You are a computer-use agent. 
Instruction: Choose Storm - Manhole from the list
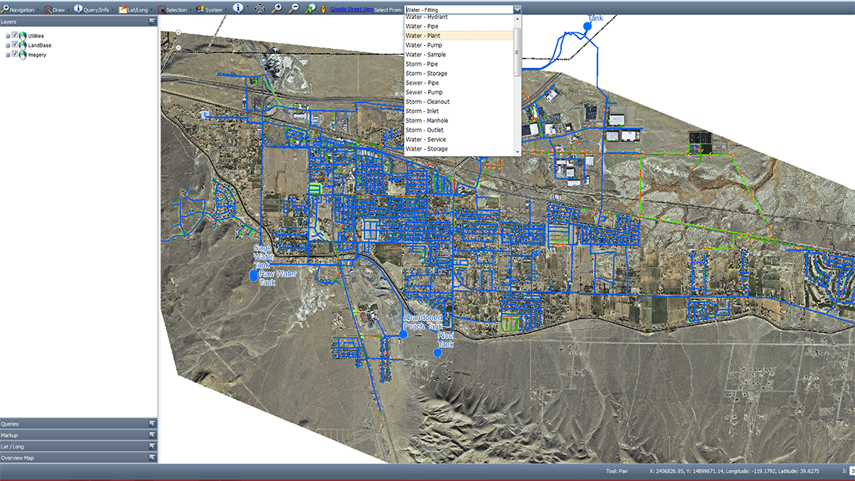coord(458,120)
